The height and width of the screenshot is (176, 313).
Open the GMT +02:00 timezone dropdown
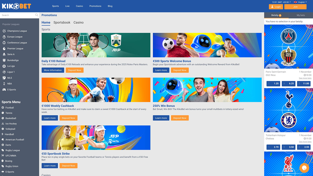tap(281, 2)
